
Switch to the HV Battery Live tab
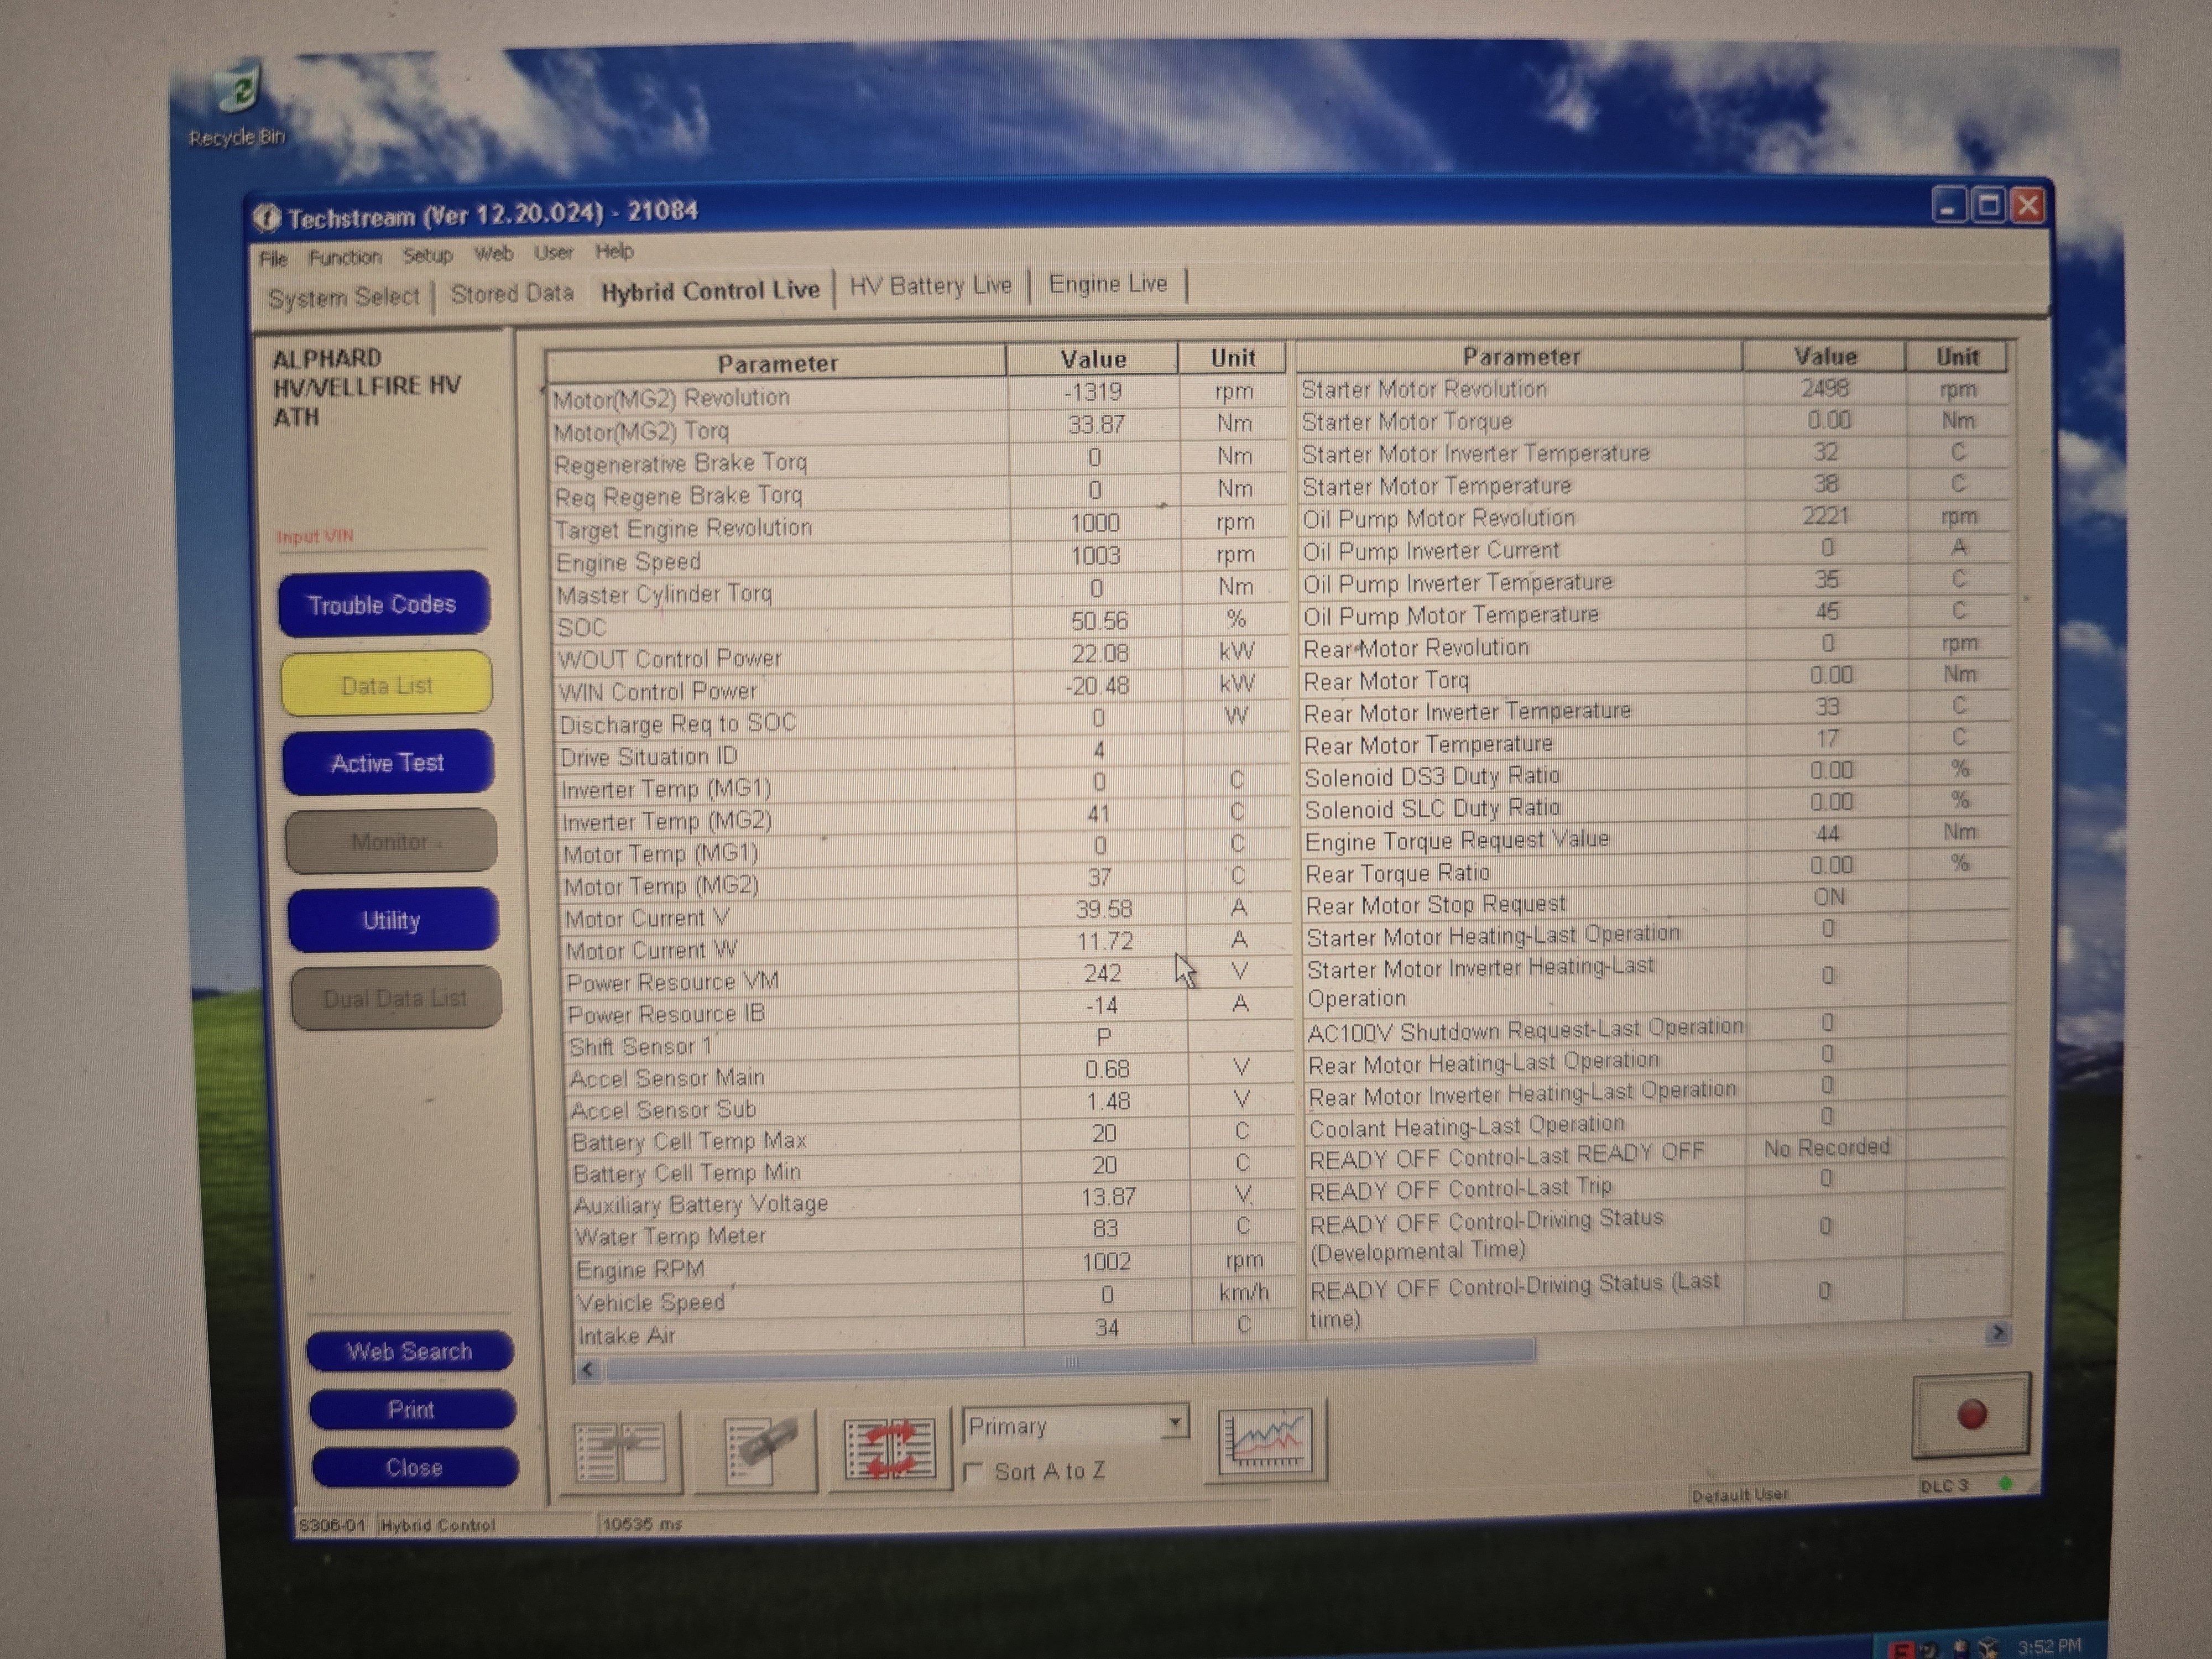(x=930, y=286)
